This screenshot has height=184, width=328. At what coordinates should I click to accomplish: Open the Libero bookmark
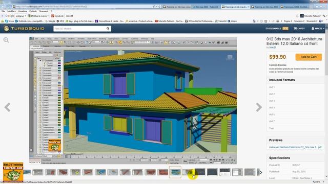click(x=232, y=21)
